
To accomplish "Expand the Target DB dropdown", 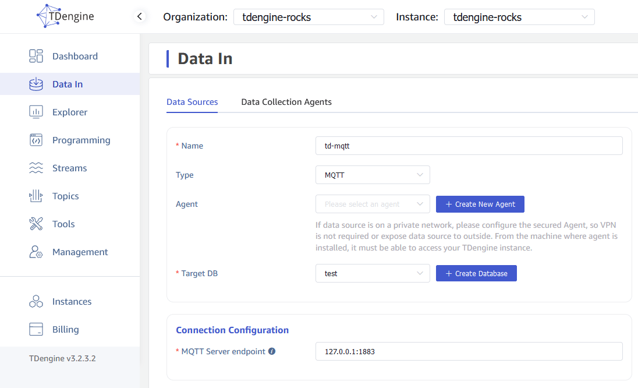I will point(373,273).
